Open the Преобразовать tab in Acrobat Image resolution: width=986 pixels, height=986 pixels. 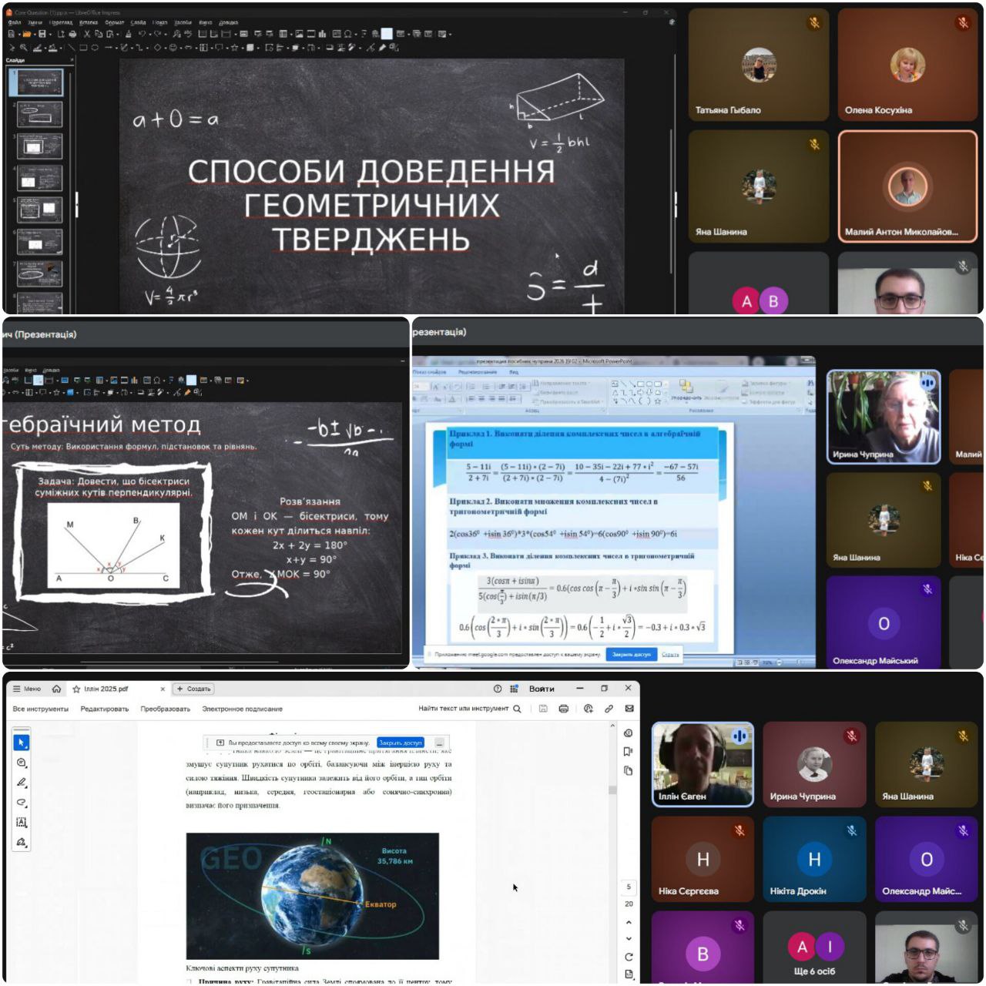165,709
